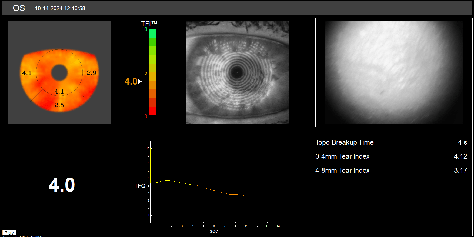The height and width of the screenshot is (237, 474).
Task: Click the 4 s breakup time value
Action: click(462, 142)
